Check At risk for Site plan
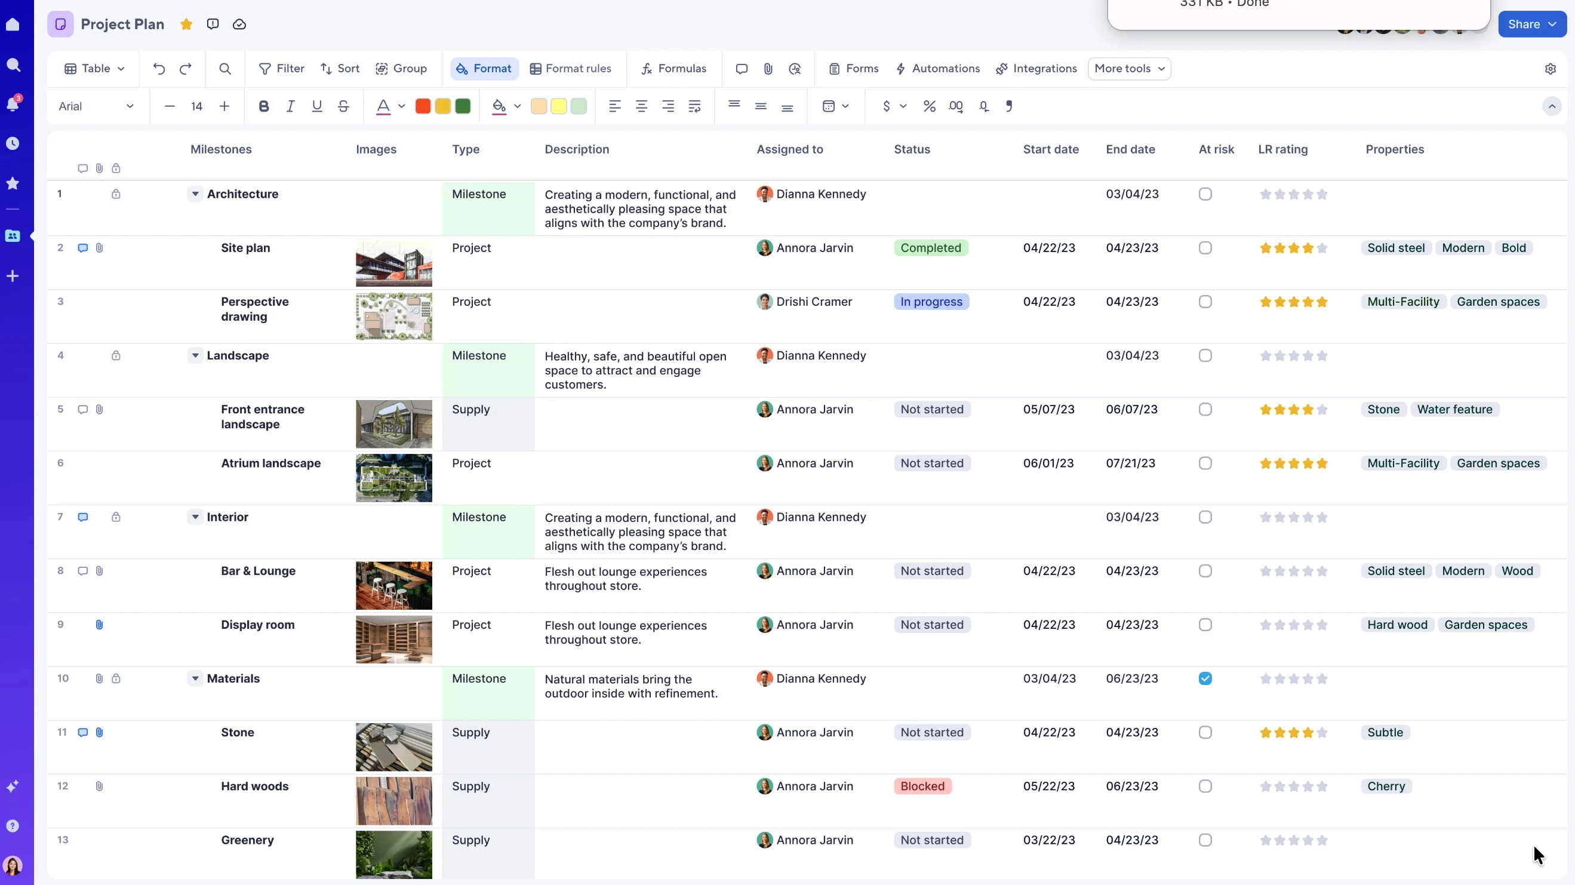 (1205, 248)
